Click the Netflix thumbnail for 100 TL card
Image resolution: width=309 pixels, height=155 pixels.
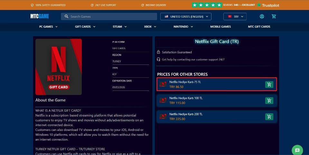[x=163, y=100]
